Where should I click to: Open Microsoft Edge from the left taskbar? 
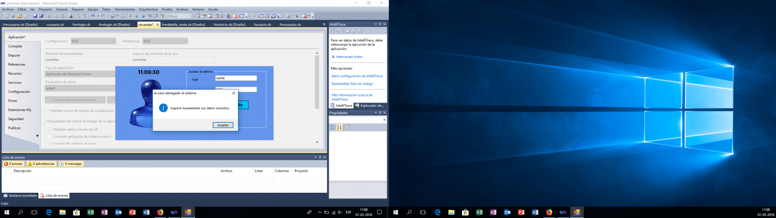[x=49, y=212]
